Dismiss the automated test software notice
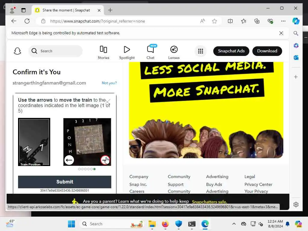308x231 pixels. [x=281, y=33]
